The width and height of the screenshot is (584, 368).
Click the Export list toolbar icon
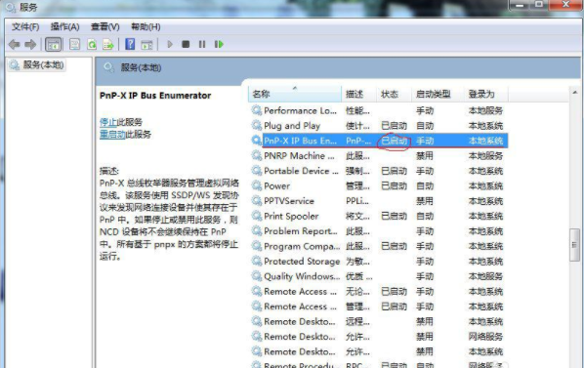pos(108,45)
